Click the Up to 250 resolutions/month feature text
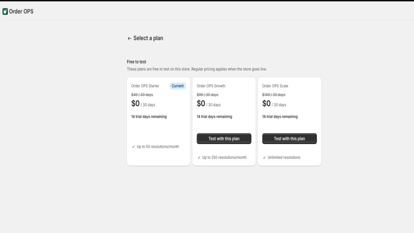Image resolution: width=414 pixels, height=233 pixels. tap(224, 157)
